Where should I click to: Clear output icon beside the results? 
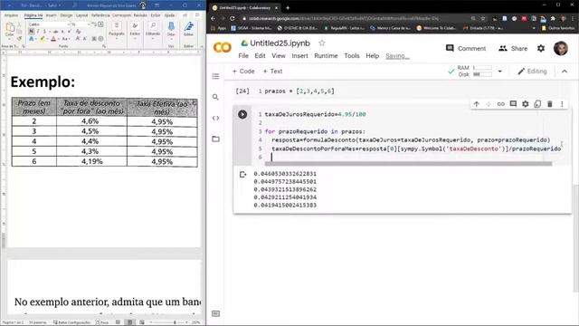point(242,175)
